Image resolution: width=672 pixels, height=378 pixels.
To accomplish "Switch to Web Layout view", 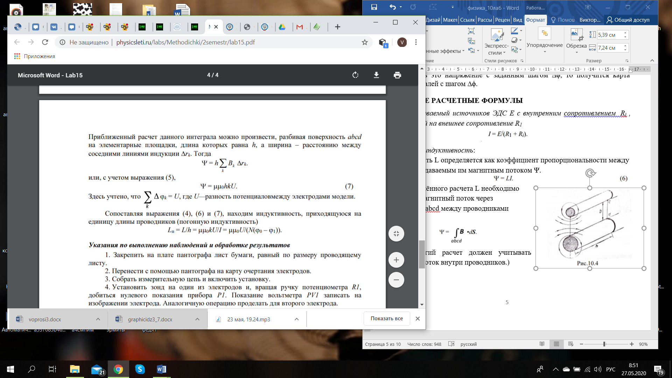I will tap(571, 344).
